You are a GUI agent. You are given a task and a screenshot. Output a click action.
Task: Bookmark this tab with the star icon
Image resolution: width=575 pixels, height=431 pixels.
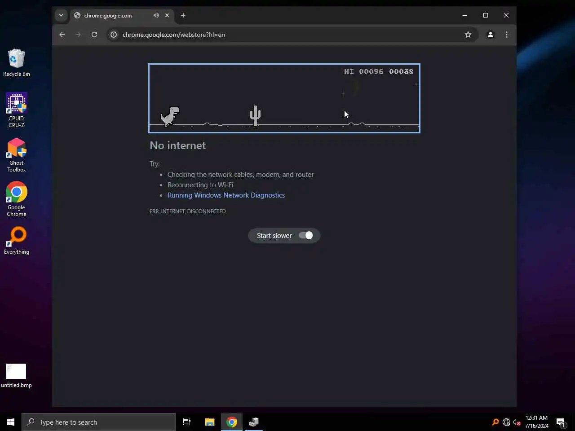pos(468,35)
